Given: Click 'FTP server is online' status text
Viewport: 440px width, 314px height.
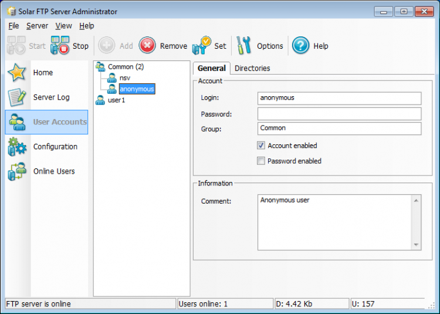Looking at the screenshot, I should (39, 304).
